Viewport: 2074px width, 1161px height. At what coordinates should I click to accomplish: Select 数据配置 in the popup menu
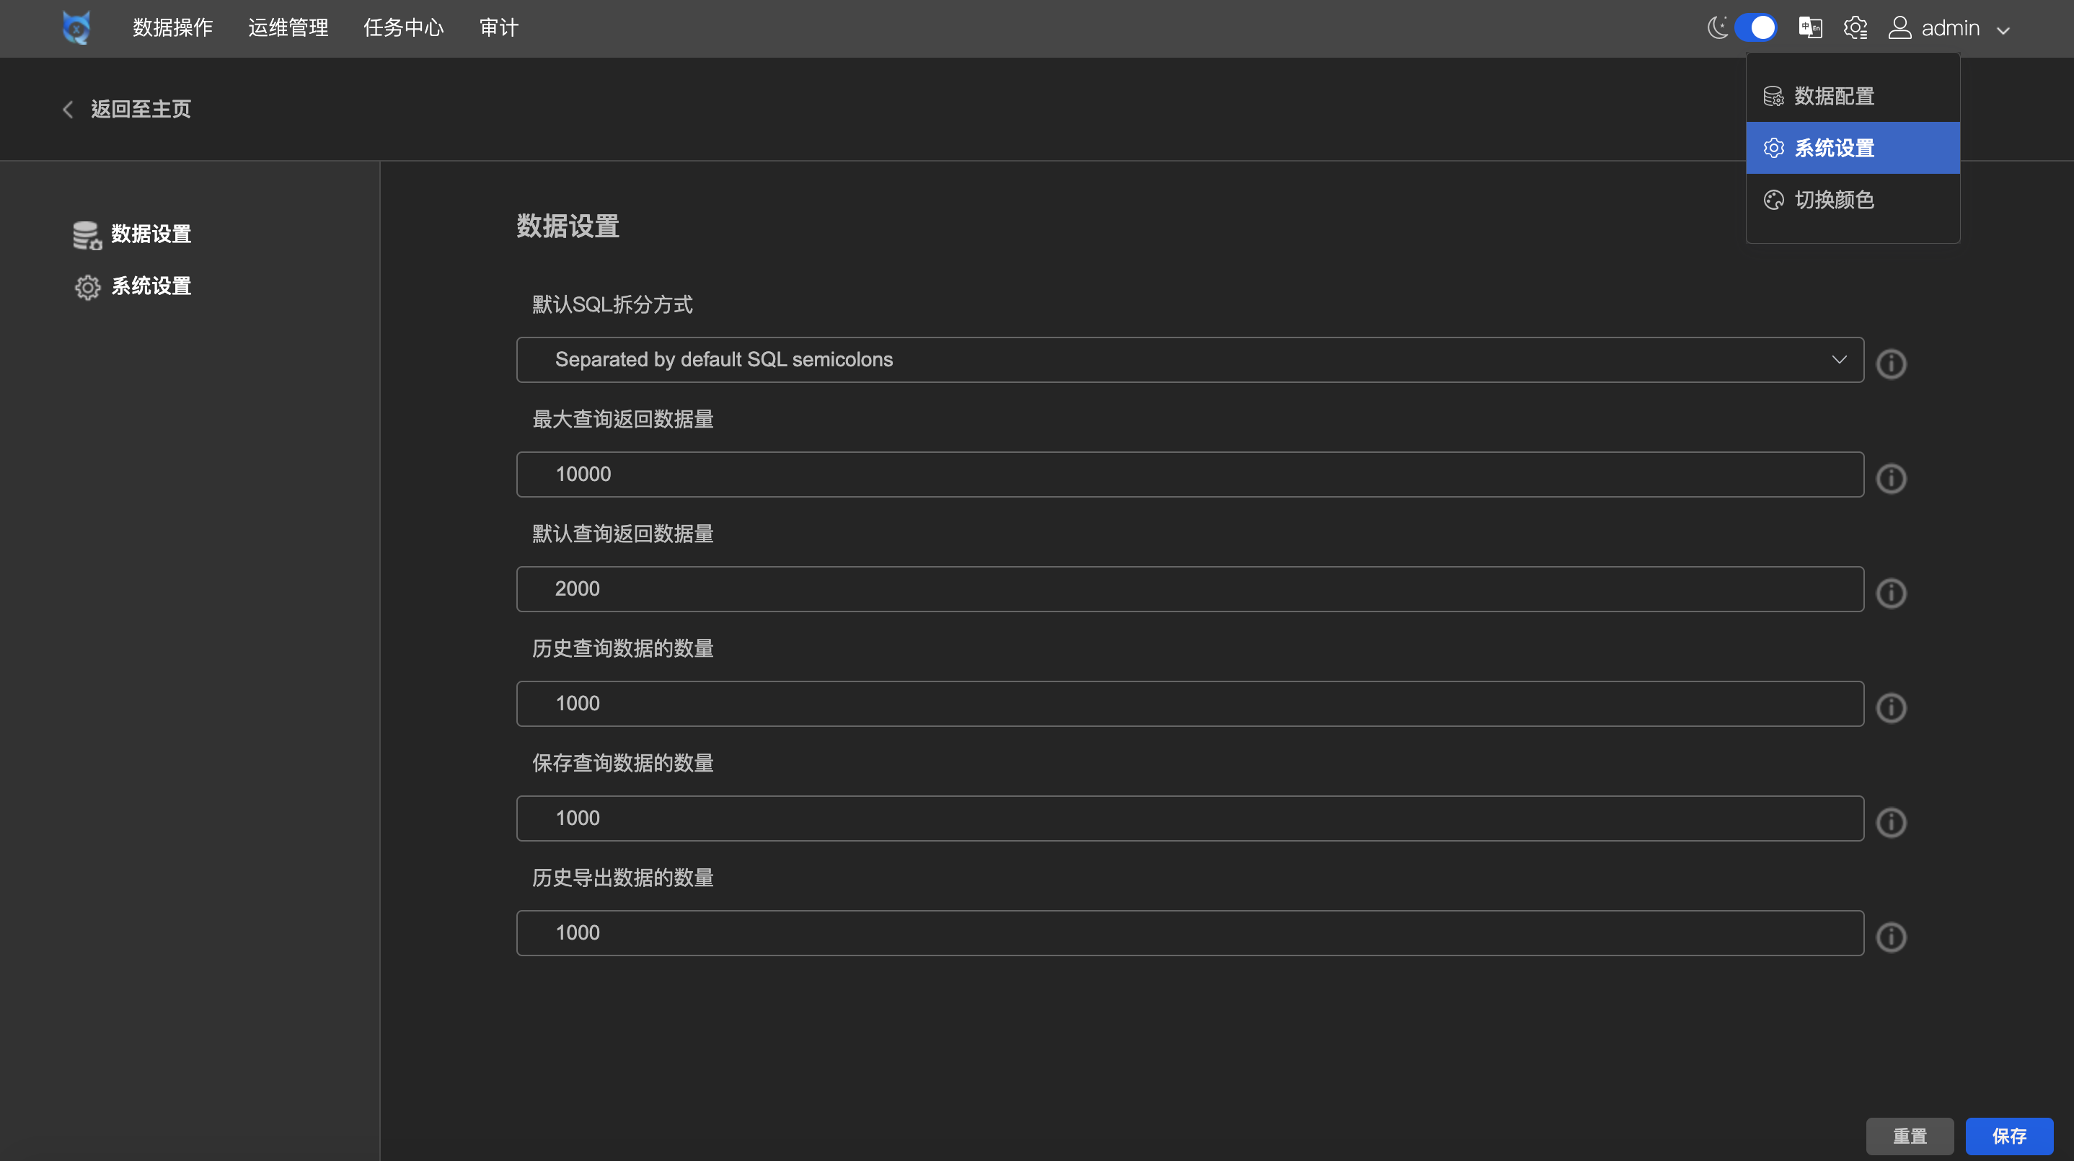(x=1853, y=97)
